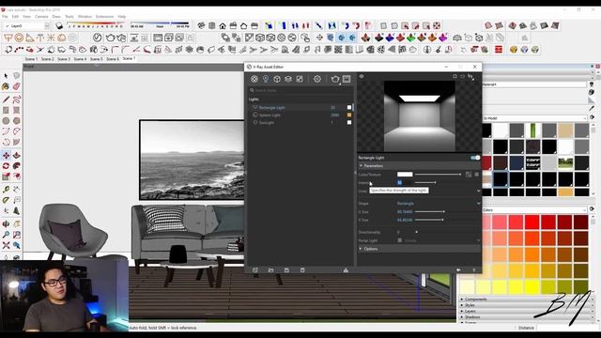The height and width of the screenshot is (338, 601).
Task: Click Delete asset trash icon in Asset Editor
Action: (302, 270)
